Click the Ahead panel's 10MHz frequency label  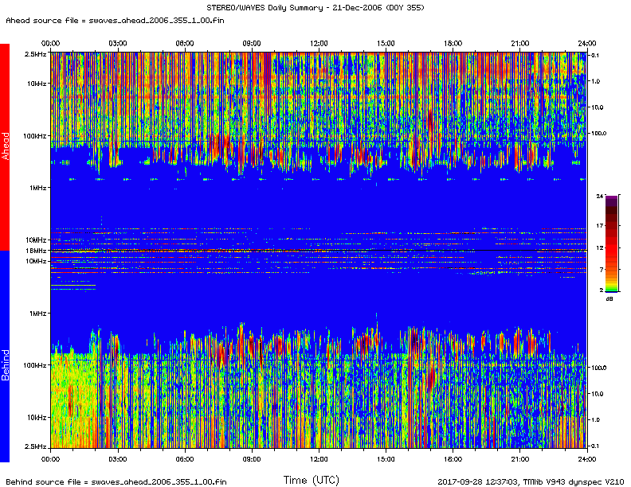point(36,240)
